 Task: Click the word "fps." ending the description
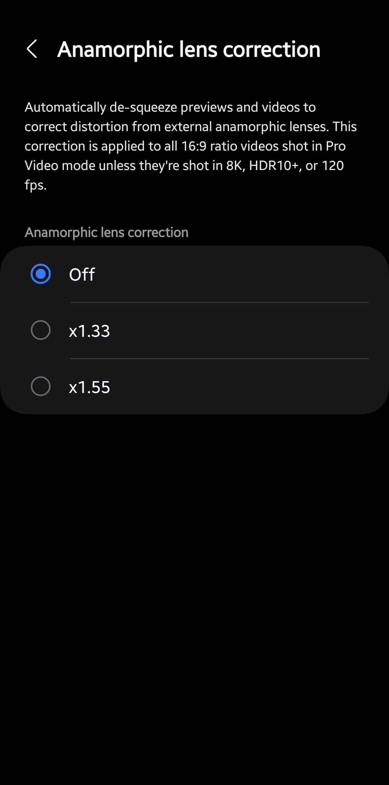tap(35, 185)
